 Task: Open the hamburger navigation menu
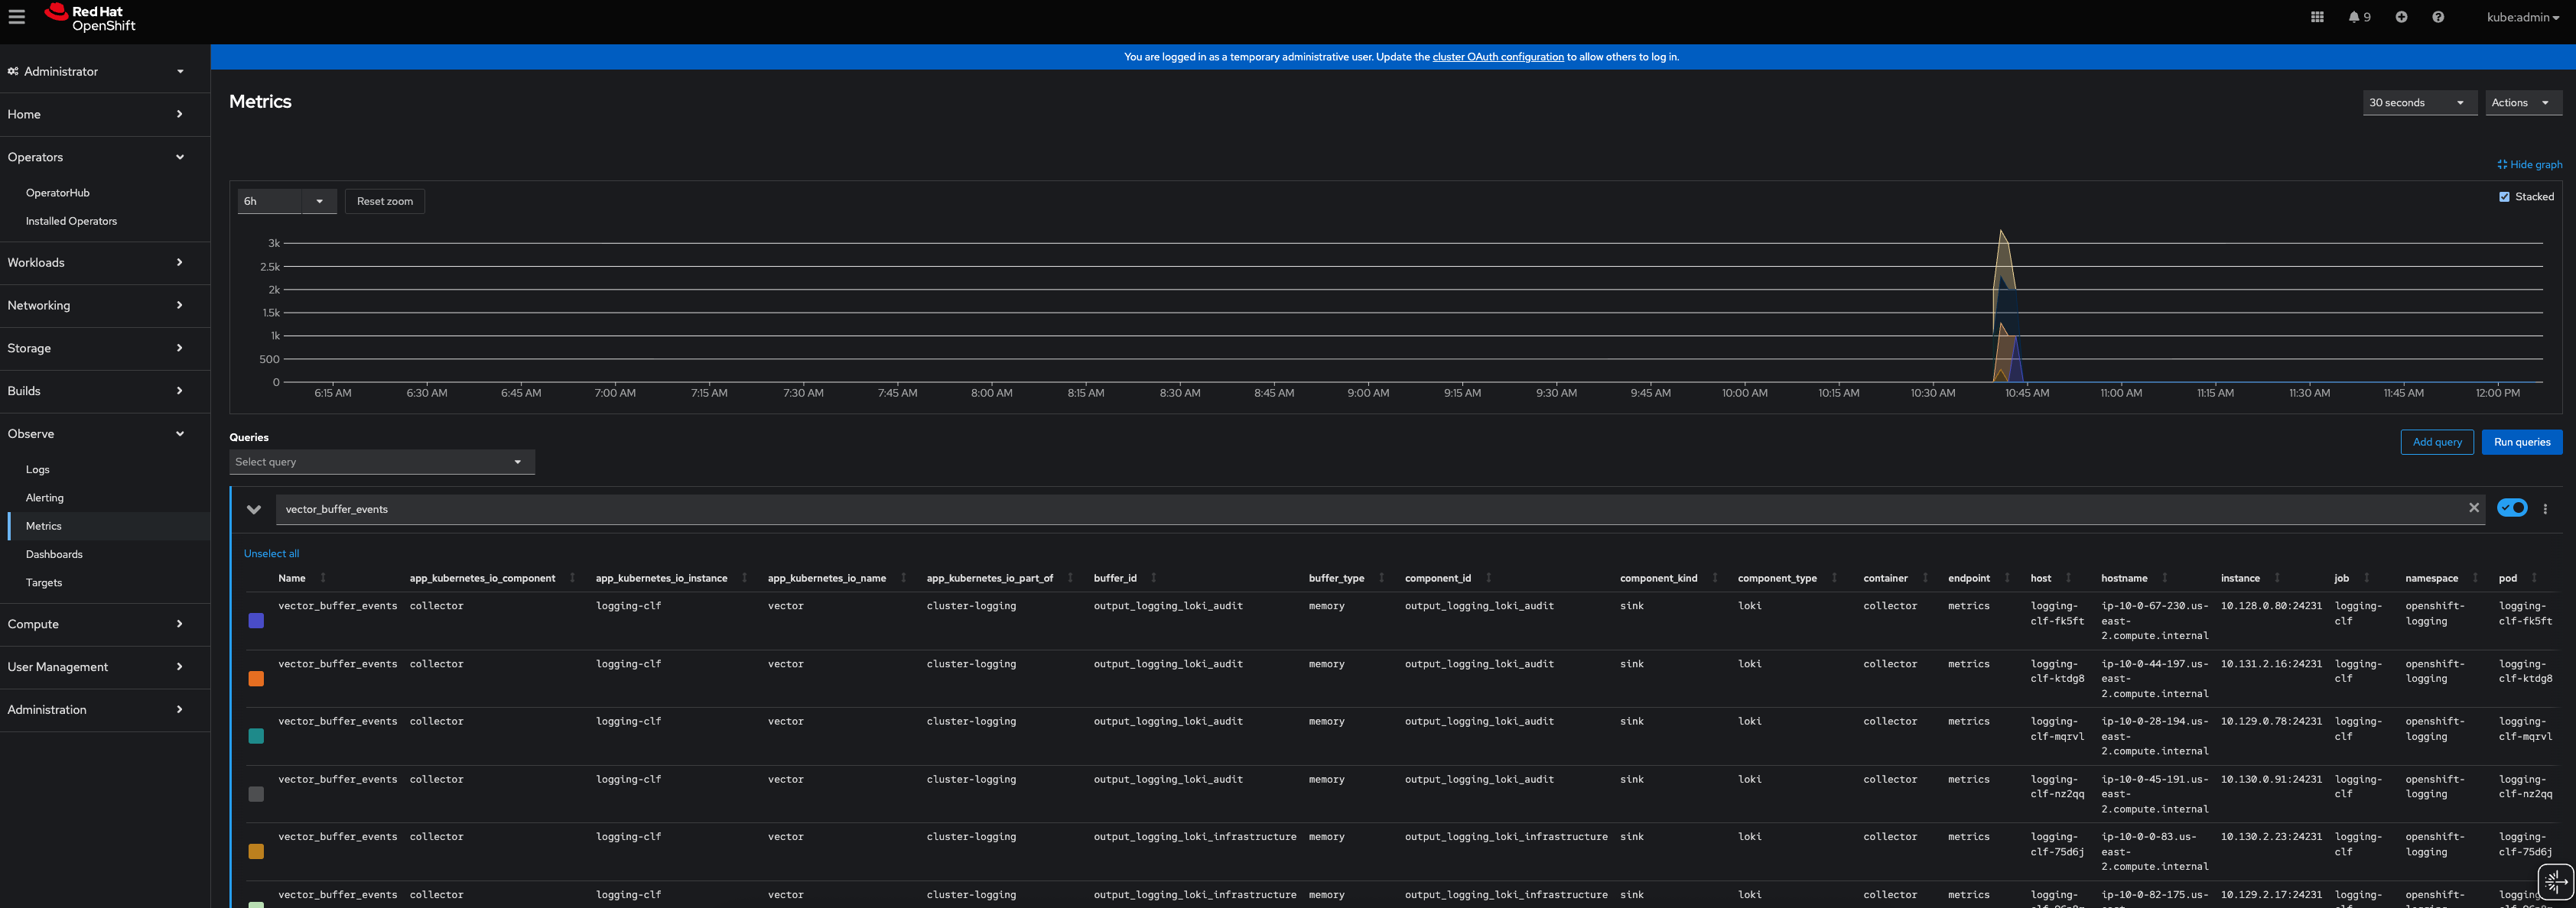[x=16, y=17]
